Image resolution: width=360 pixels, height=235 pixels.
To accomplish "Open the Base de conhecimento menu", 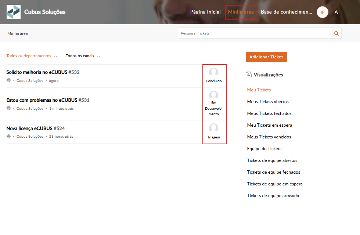I will 286,12.
